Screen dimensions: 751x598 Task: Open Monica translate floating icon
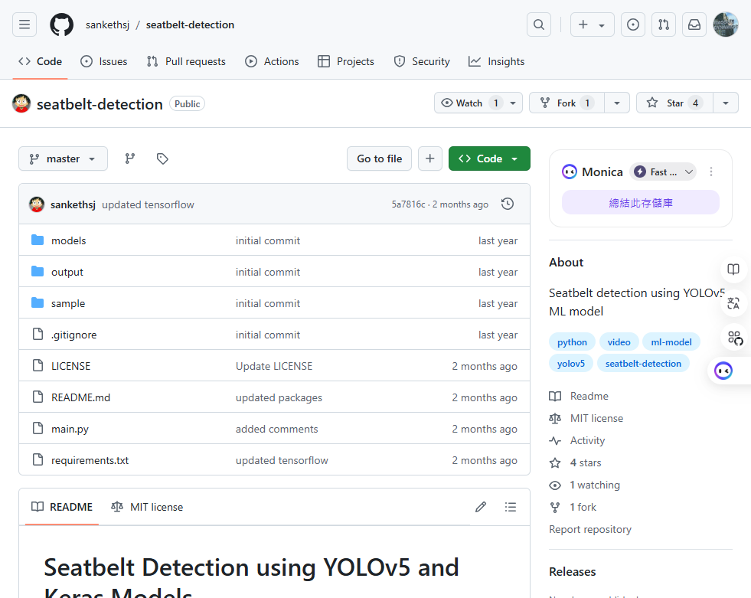click(x=733, y=303)
